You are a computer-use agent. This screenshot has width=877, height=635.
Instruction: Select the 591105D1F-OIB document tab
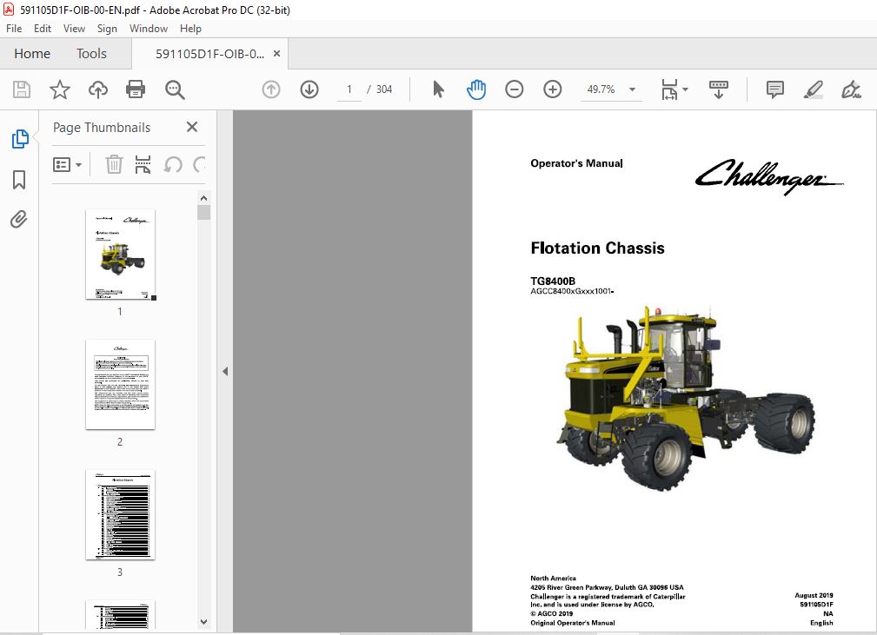tap(209, 54)
